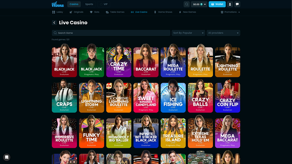Image resolution: width=292 pixels, height=164 pixels.
Task: Open the chat bubble icon in header
Action: [x=237, y=4]
